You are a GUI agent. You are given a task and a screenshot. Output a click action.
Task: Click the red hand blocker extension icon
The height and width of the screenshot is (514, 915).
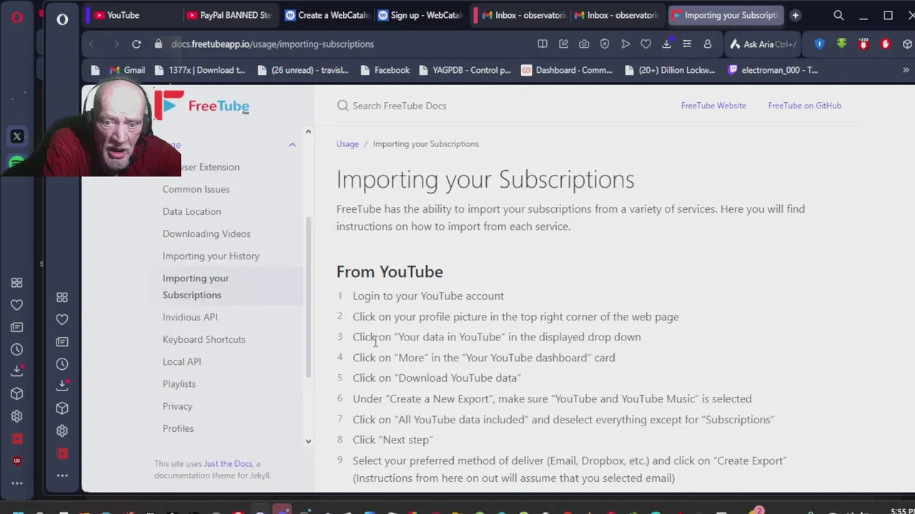886,44
